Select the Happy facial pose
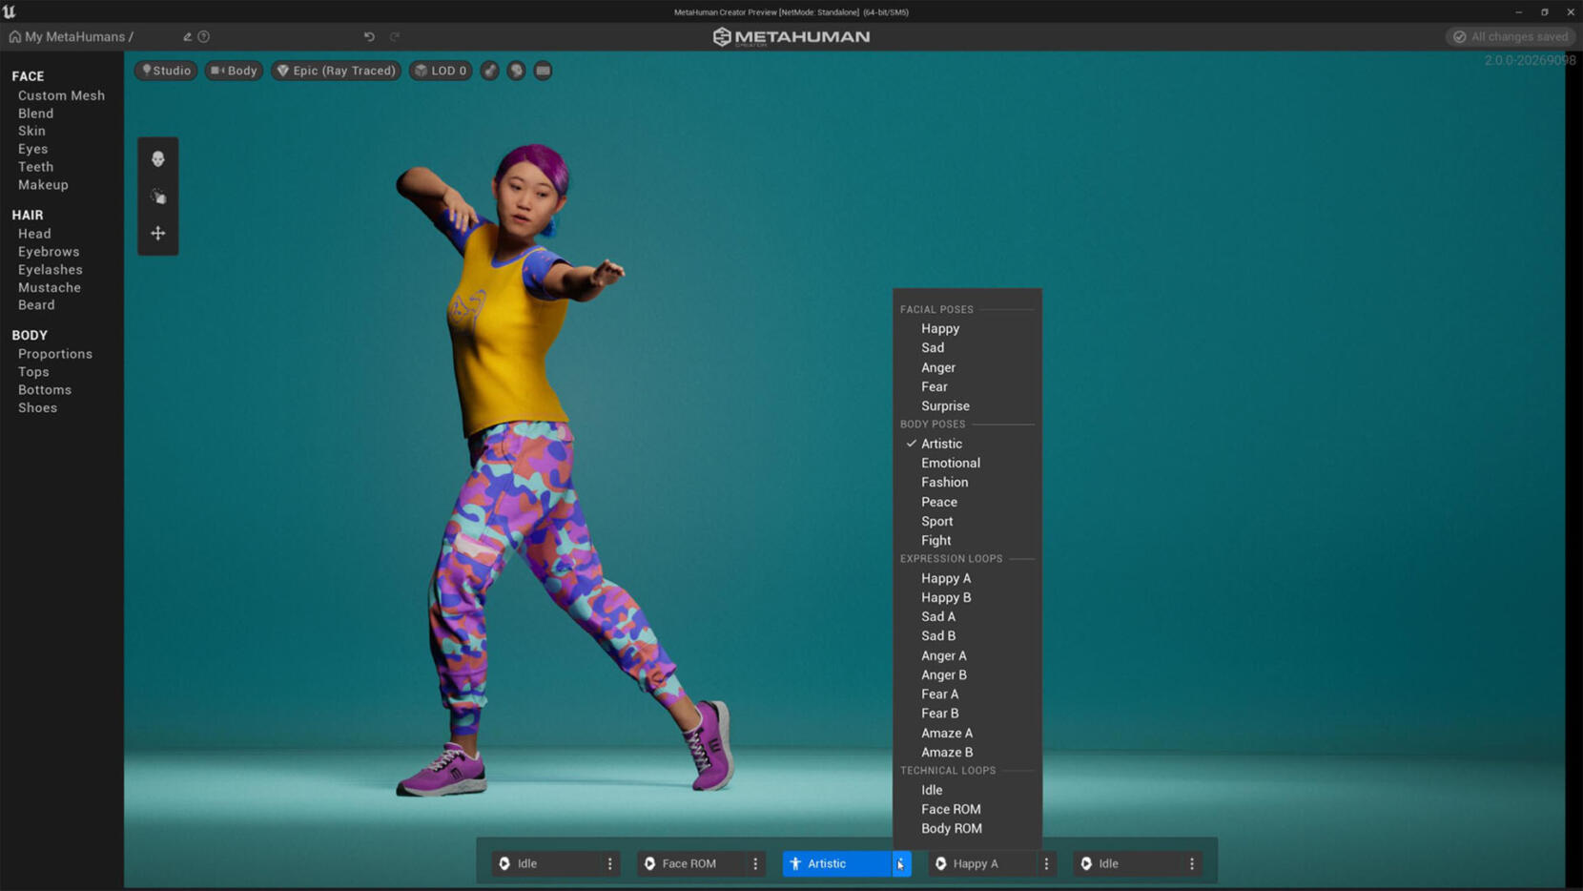 click(940, 328)
